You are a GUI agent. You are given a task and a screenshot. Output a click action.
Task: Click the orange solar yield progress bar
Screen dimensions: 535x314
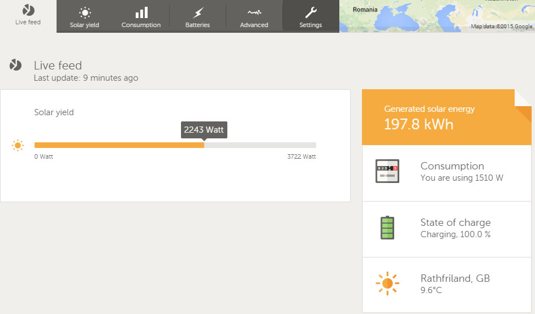119,145
